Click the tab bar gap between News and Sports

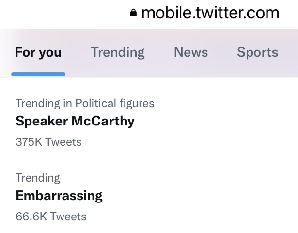coord(222,52)
